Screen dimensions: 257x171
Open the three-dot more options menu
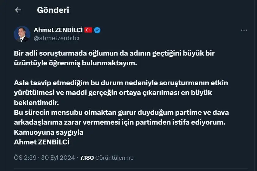(x=244, y=30)
